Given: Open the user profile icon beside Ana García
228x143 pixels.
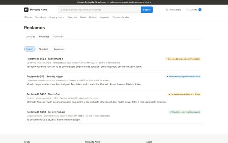Looking at the screenshot, I should (167, 10).
